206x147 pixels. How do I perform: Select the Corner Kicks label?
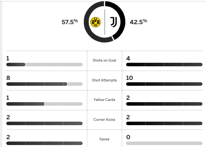pyautogui.click(x=104, y=120)
